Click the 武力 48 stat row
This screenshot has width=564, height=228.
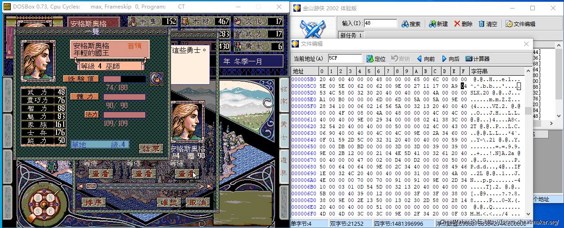pos(44,92)
